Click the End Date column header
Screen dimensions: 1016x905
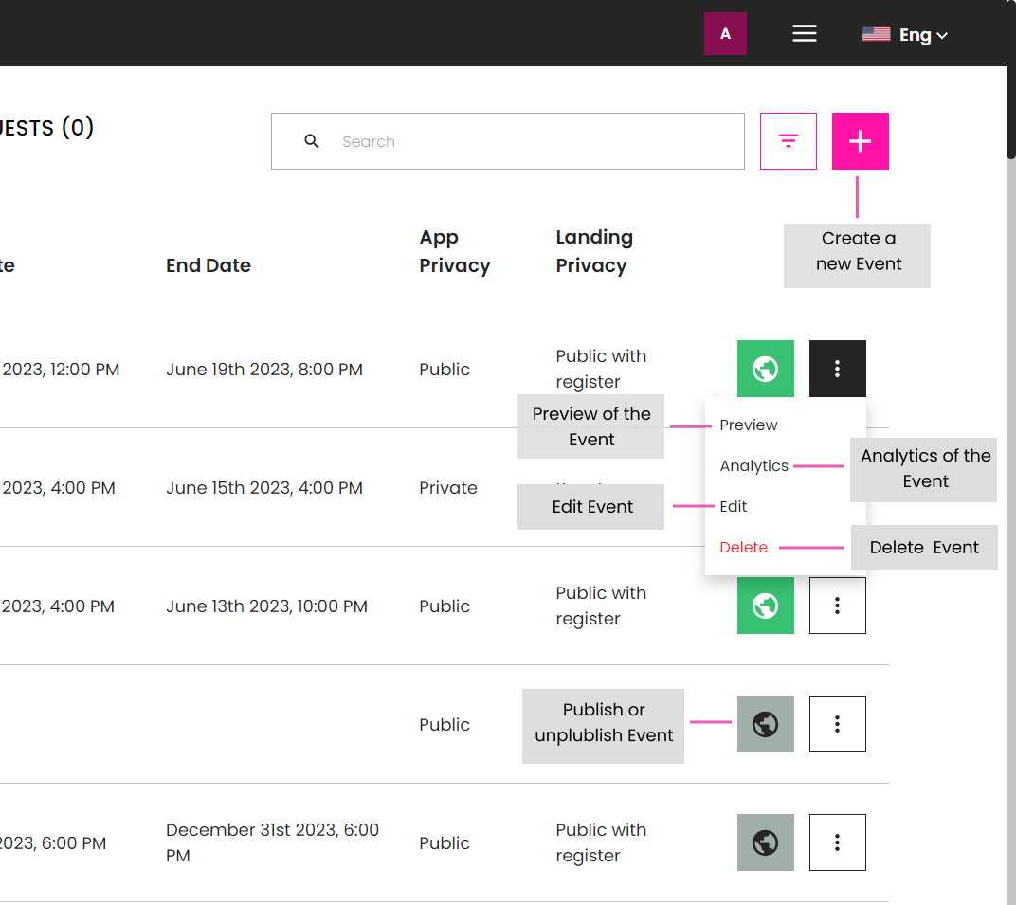[208, 265]
